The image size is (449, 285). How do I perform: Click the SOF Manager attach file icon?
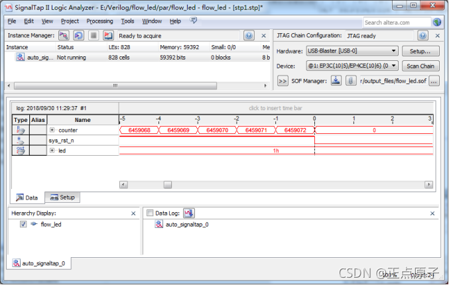[350, 81]
